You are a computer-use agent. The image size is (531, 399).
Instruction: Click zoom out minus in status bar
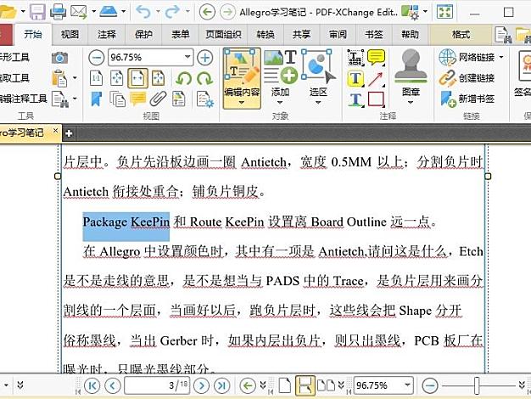pos(430,385)
